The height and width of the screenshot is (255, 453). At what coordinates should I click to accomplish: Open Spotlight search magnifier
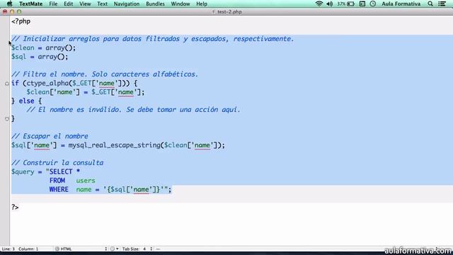[430, 4]
